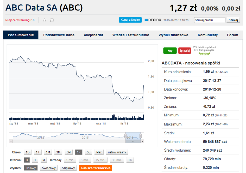The width and height of the screenshot is (246, 173).
Task: Add company to portfolio wallet icon
Action: tap(52, 20)
